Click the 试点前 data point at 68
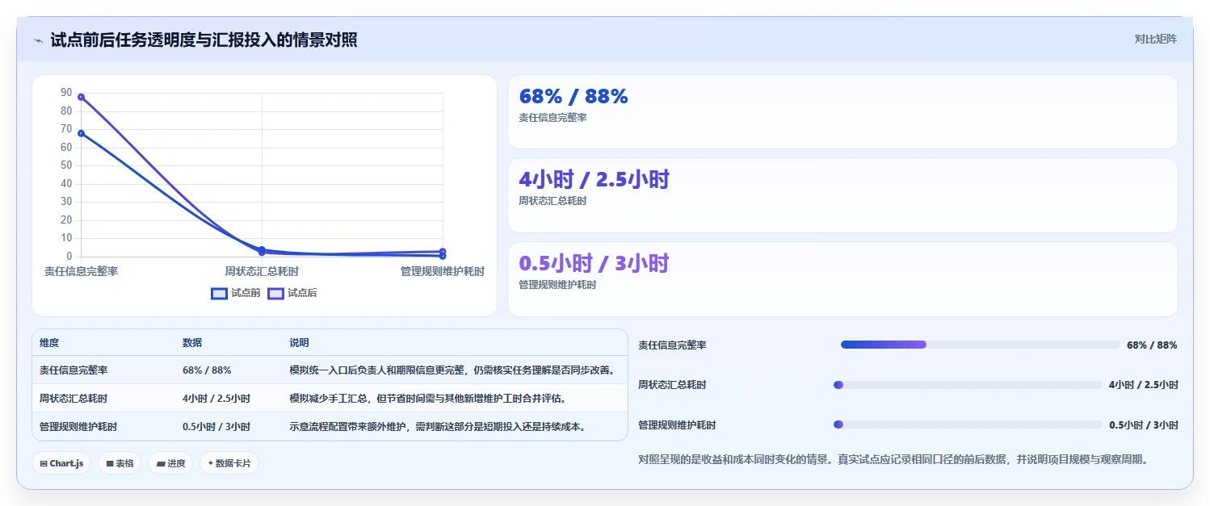The image size is (1210, 506). 81,133
